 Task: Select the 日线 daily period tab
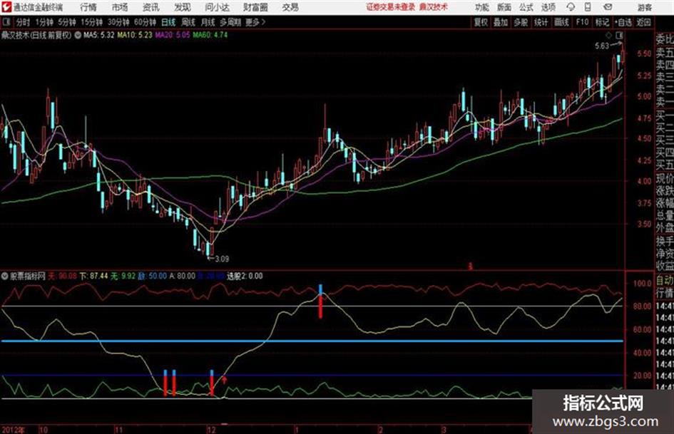click(168, 22)
